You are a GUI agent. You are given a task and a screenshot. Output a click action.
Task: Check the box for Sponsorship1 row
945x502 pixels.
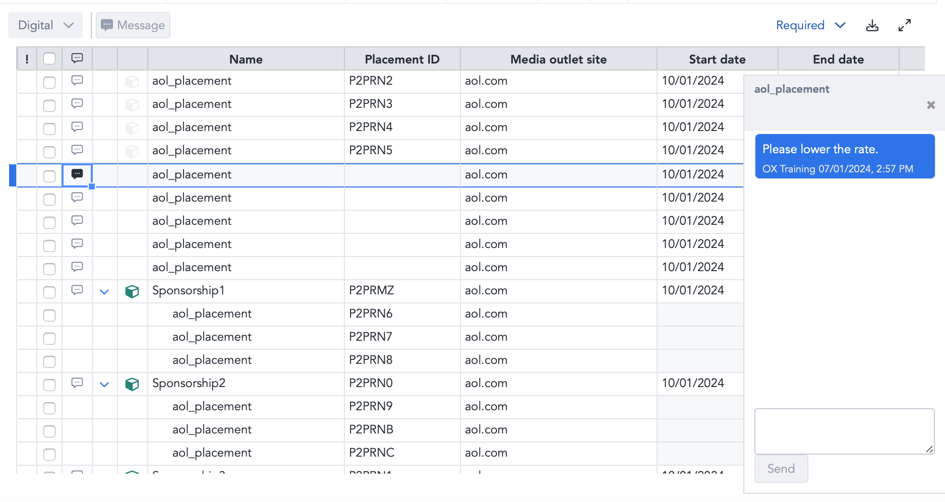coord(49,292)
